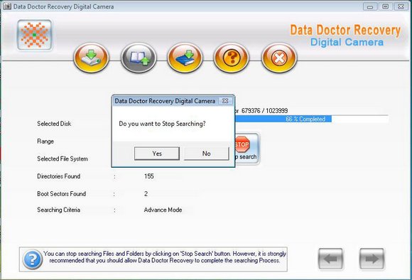Minimize the Data Doctor Recovery window
Viewport: 412px width, 280px height.
coord(370,6)
